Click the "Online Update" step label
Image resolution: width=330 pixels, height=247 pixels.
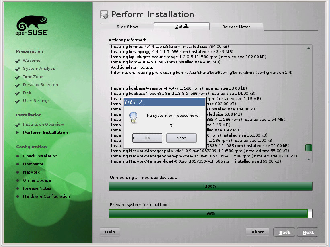(x=37, y=180)
